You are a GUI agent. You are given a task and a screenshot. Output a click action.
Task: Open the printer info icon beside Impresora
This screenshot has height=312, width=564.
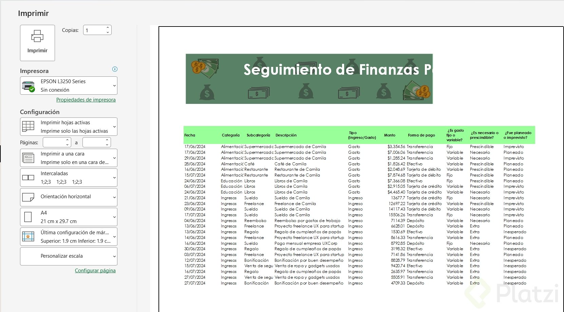point(115,69)
